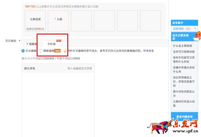Select the 模板编辑 radio button
The width and height of the screenshot is (201, 137).
tap(41, 51)
